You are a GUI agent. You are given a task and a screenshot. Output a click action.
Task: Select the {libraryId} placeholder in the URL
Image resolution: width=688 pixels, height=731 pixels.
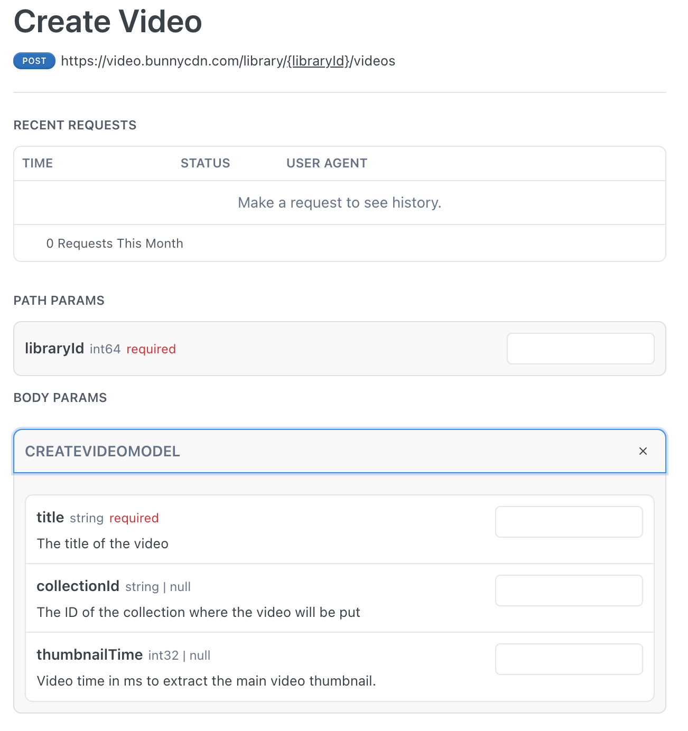click(319, 61)
